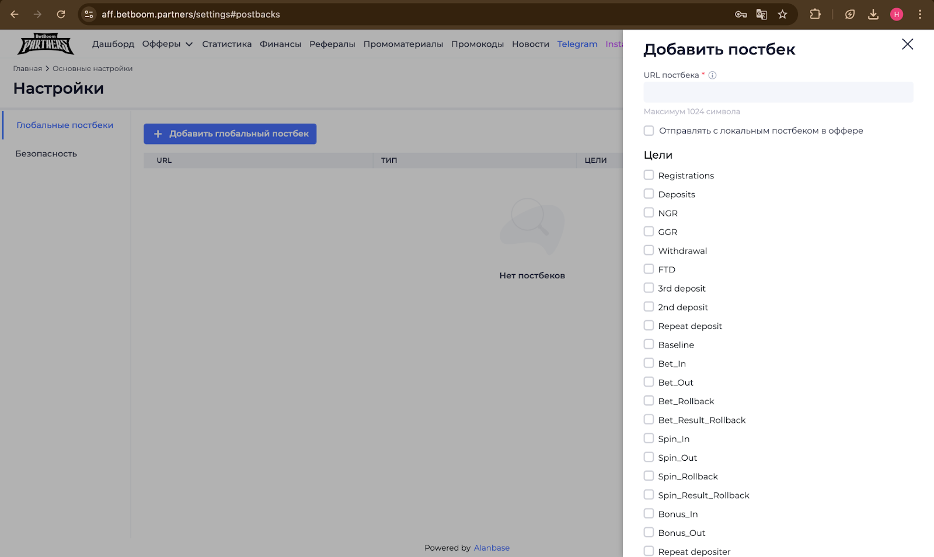Tick the Baseline checkbox
Screen dimensions: 934x557
coord(649,344)
